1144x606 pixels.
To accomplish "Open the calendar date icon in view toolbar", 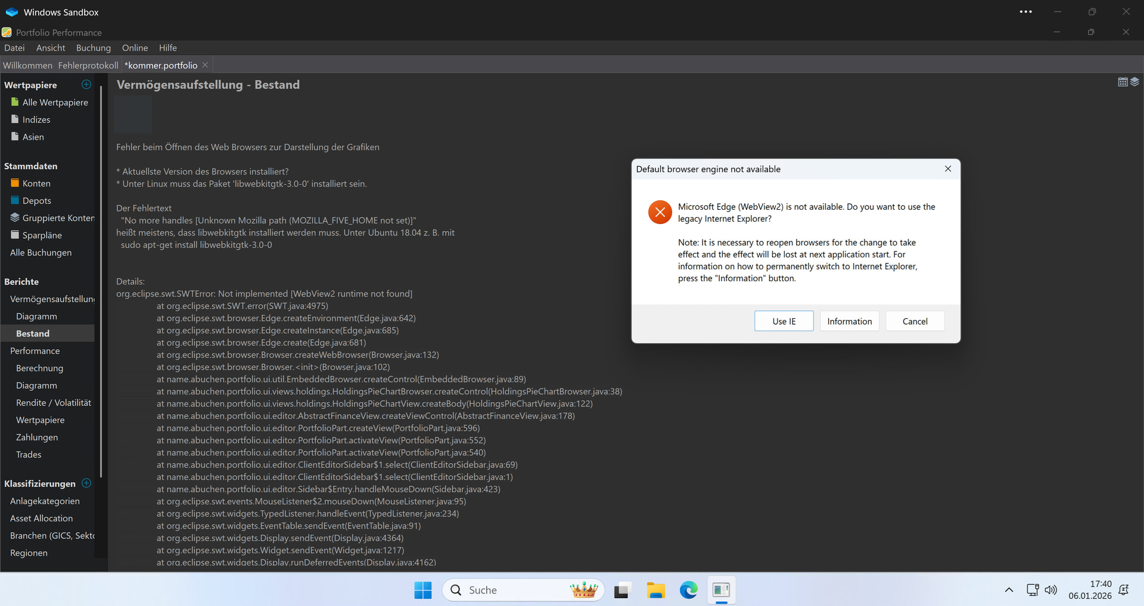I will (1123, 82).
